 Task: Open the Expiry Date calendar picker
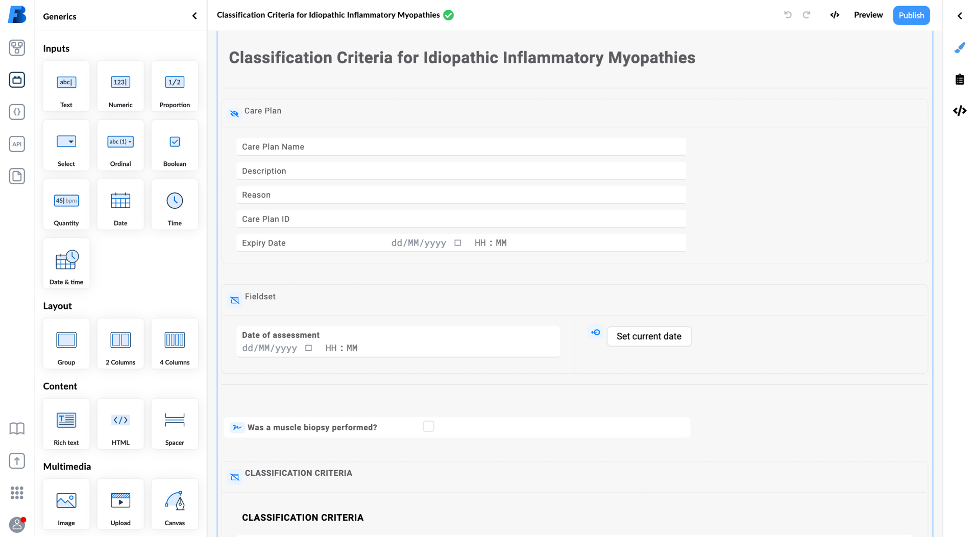click(457, 243)
